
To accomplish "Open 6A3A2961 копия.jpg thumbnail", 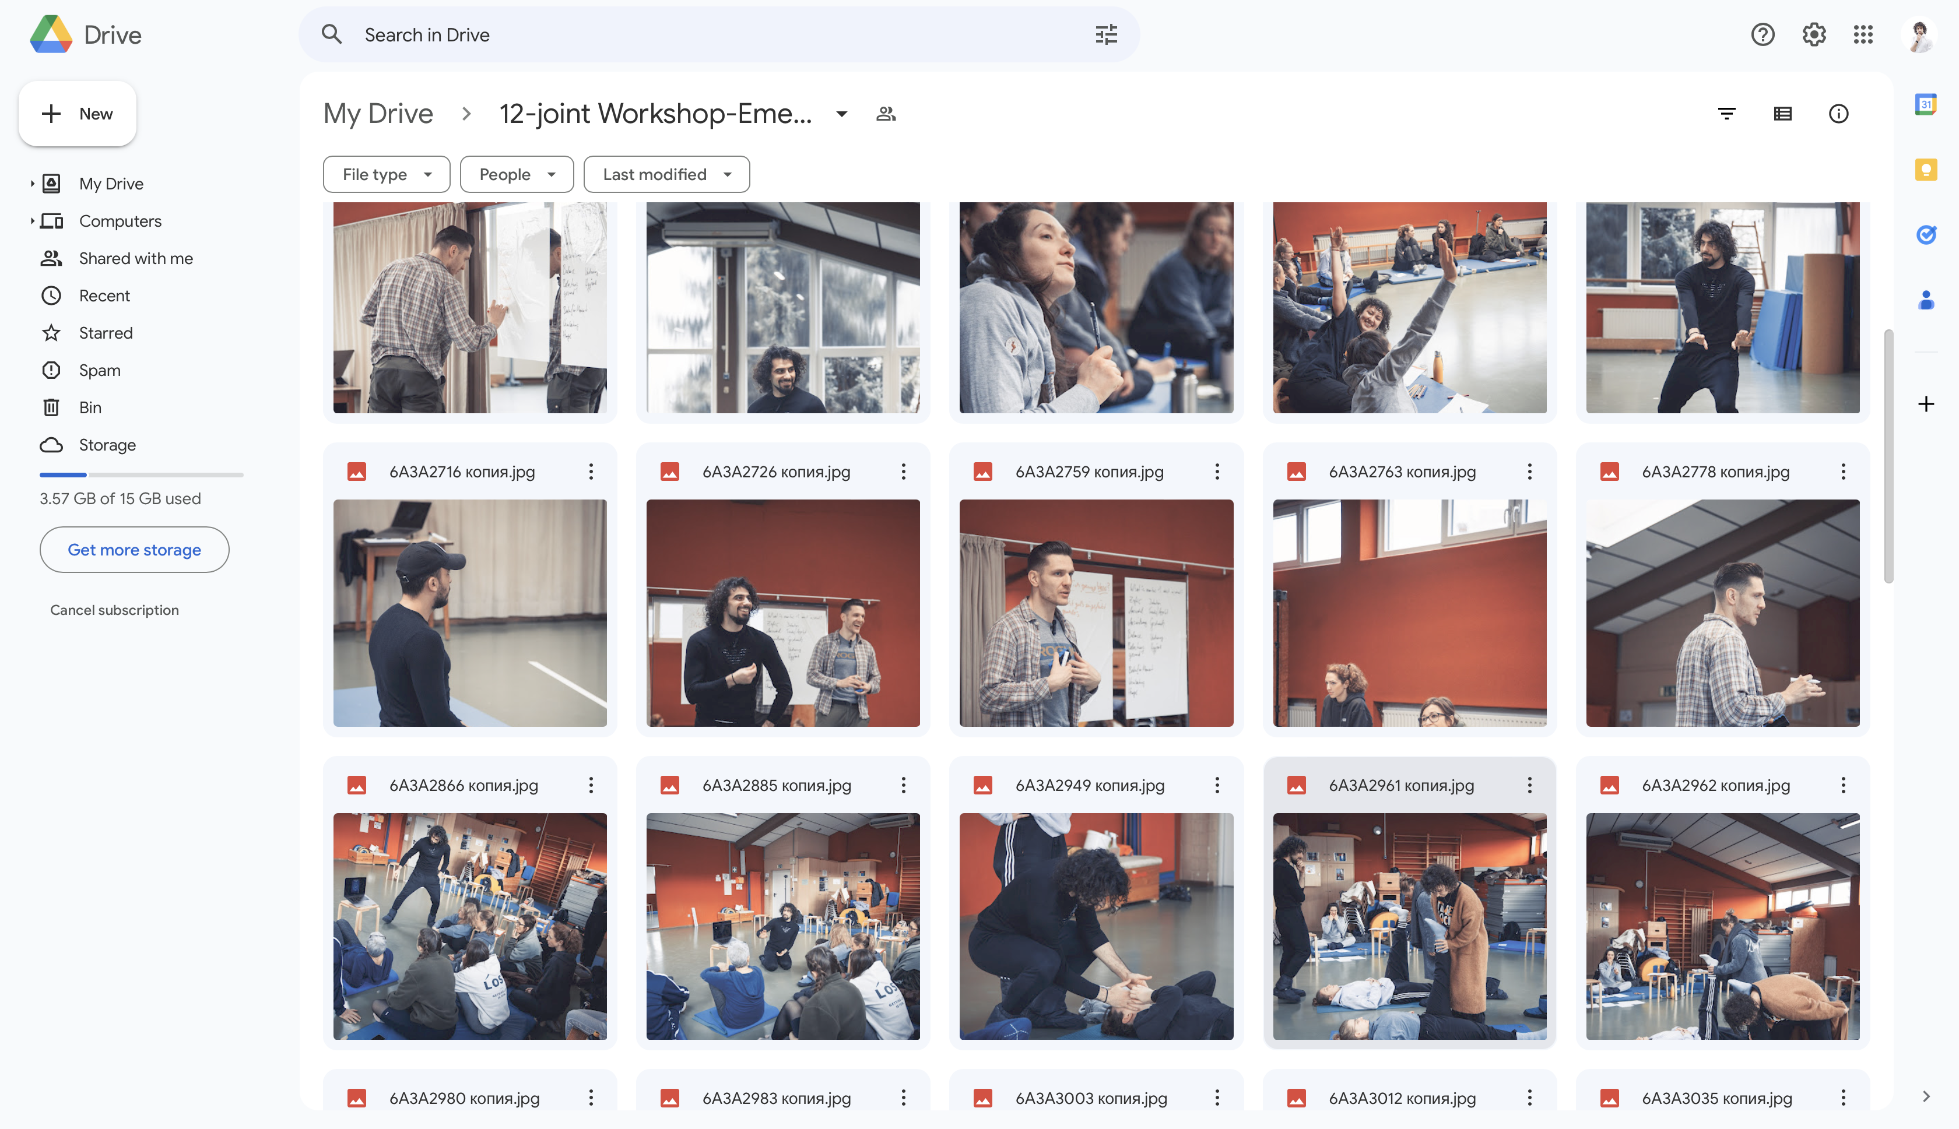I will click(1409, 926).
